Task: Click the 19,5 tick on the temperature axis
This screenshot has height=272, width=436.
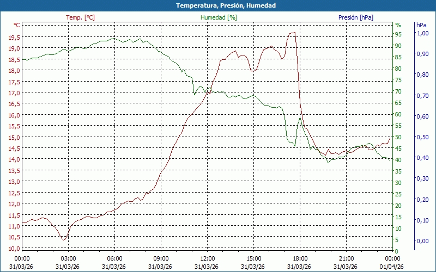Action: click(x=14, y=37)
